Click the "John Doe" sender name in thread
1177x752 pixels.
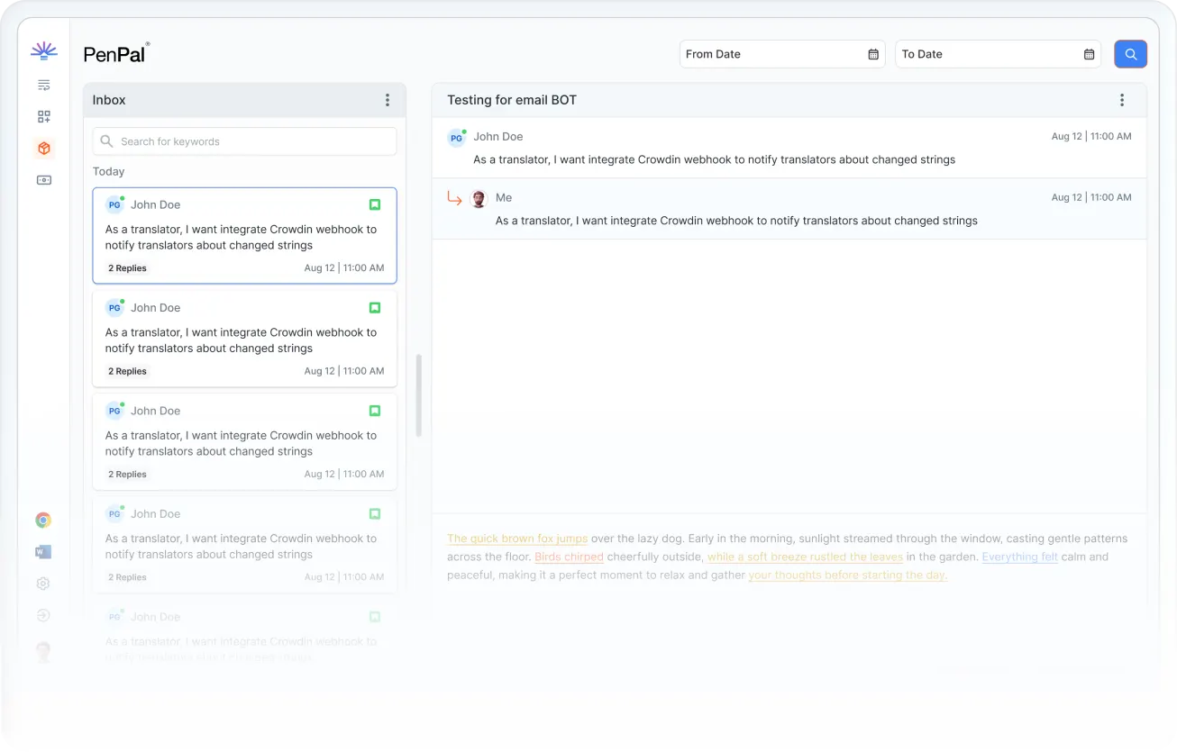pyautogui.click(x=498, y=137)
